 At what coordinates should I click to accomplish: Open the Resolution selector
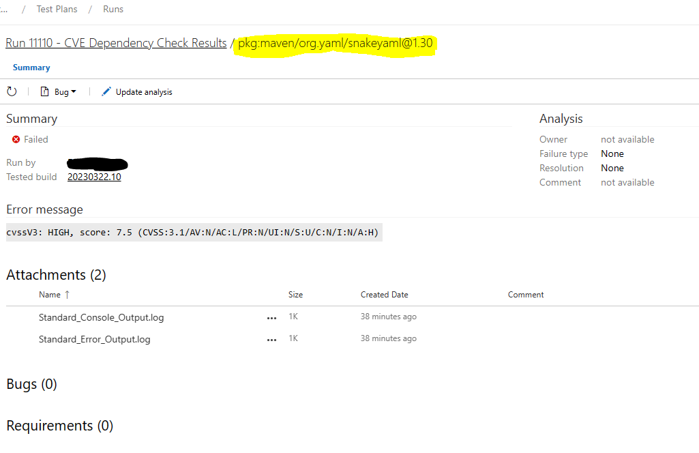(612, 168)
